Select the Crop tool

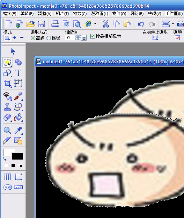pos(7,83)
